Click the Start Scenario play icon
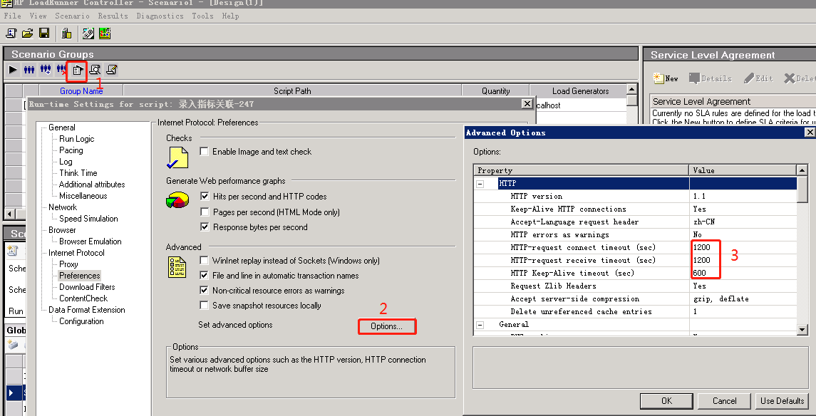 [13, 69]
